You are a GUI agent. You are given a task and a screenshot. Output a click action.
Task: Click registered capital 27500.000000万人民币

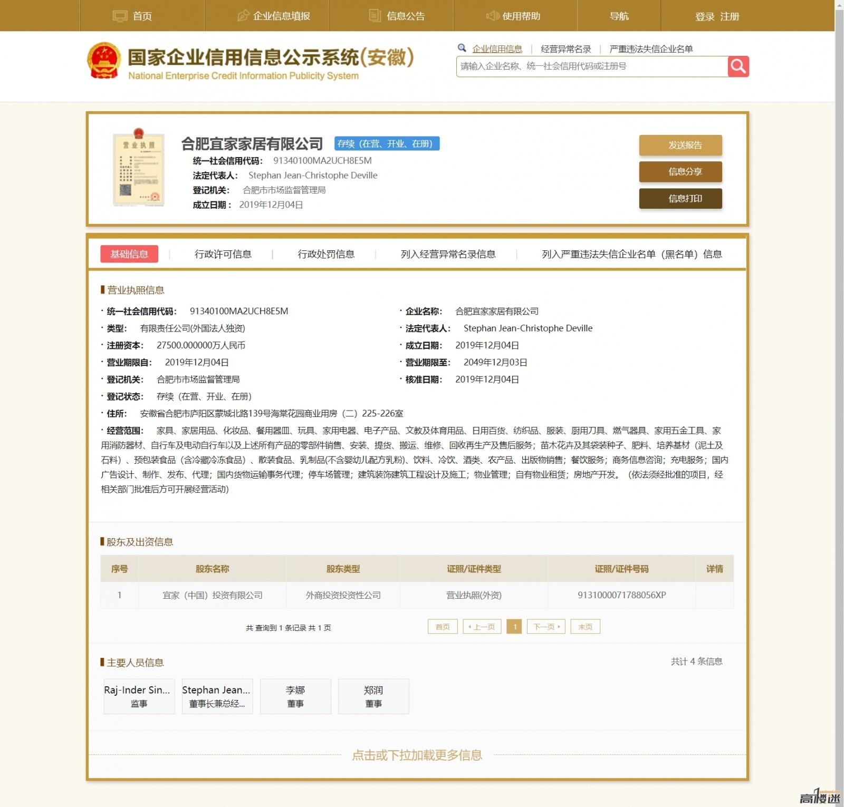(x=201, y=345)
